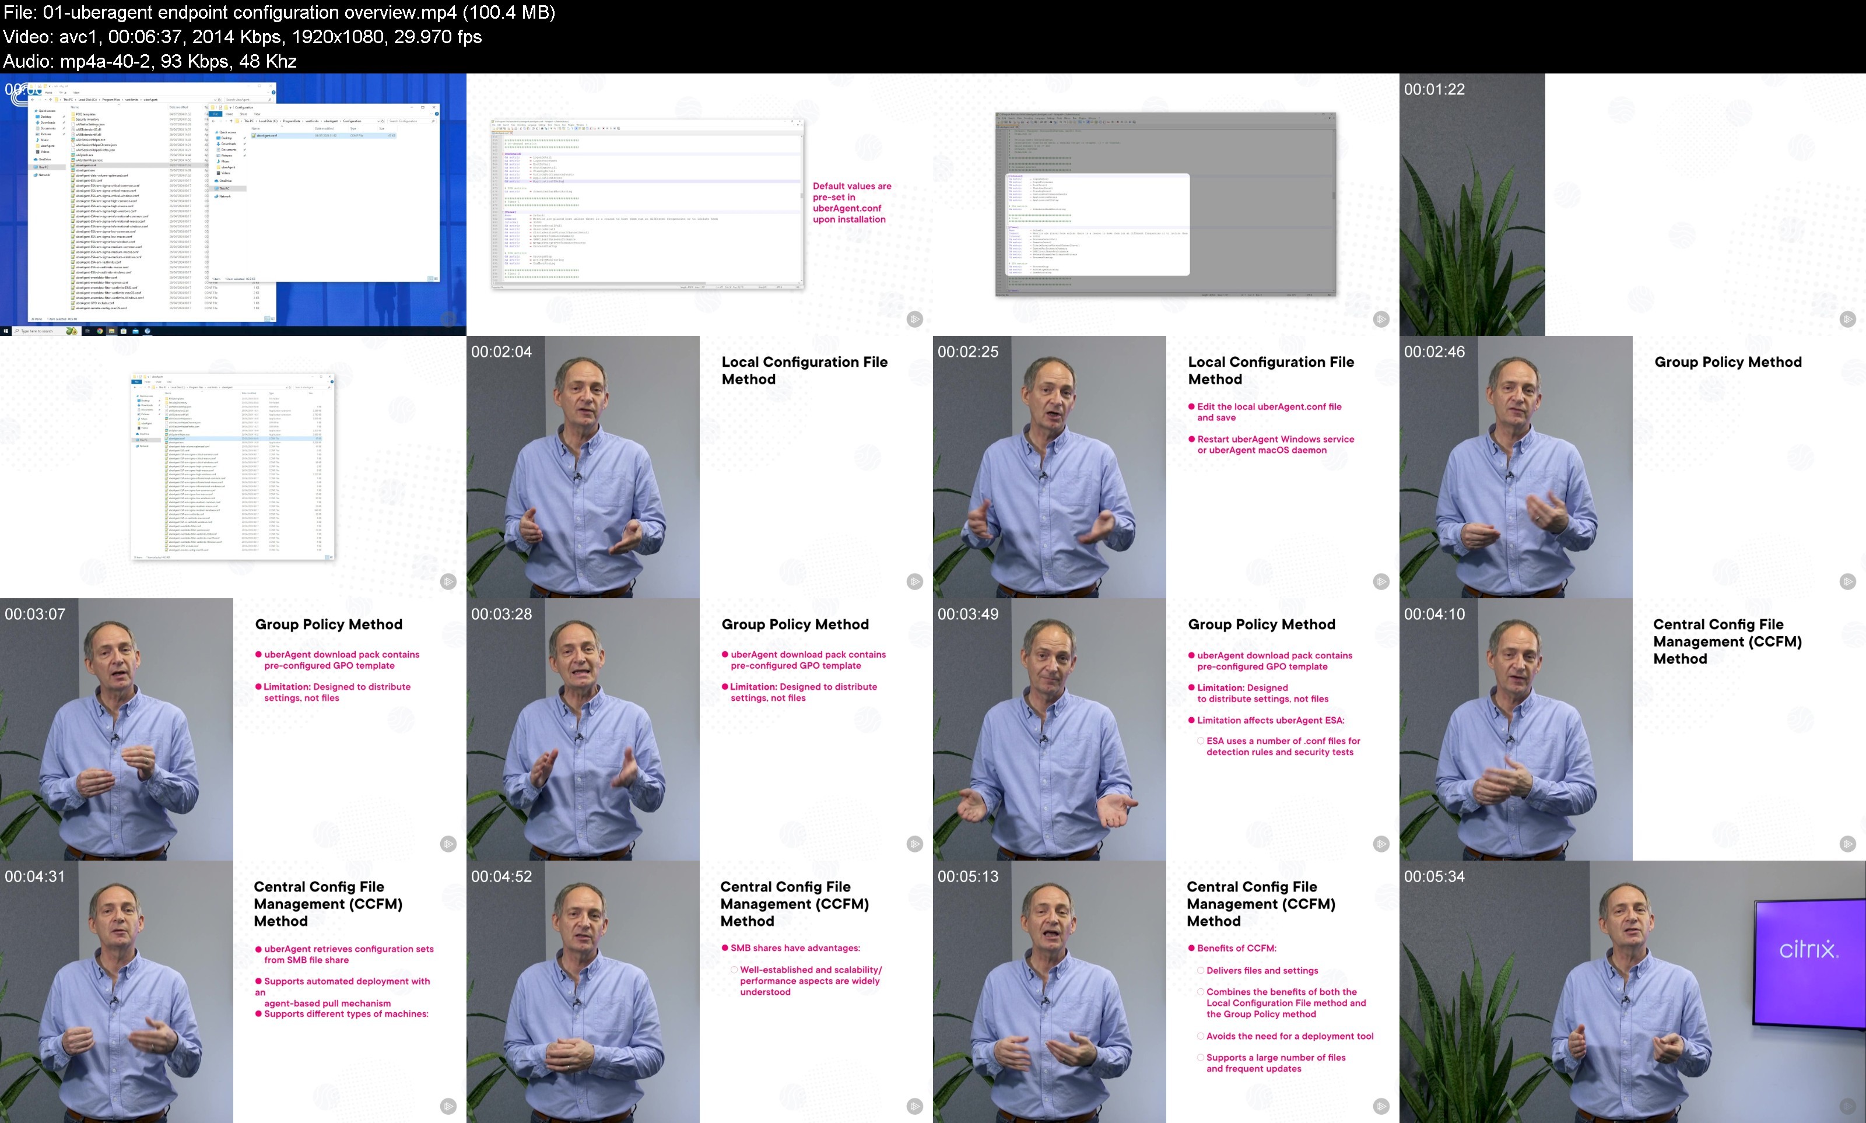Click 'Supports a large number of files' sub-bullet
Image resolution: width=1866 pixels, height=1123 pixels.
(1272, 1063)
